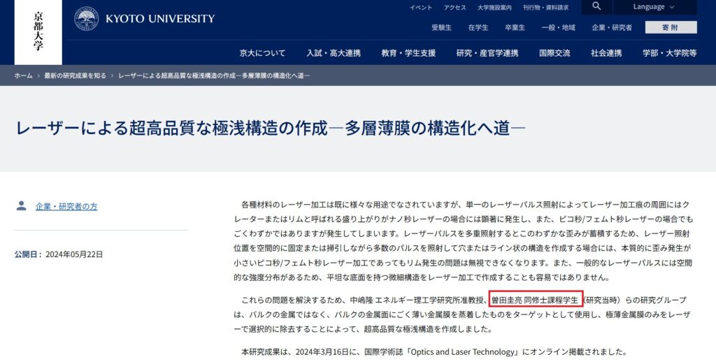Click the Kyoto University emblem logo
The image size is (716, 364).
tap(87, 19)
